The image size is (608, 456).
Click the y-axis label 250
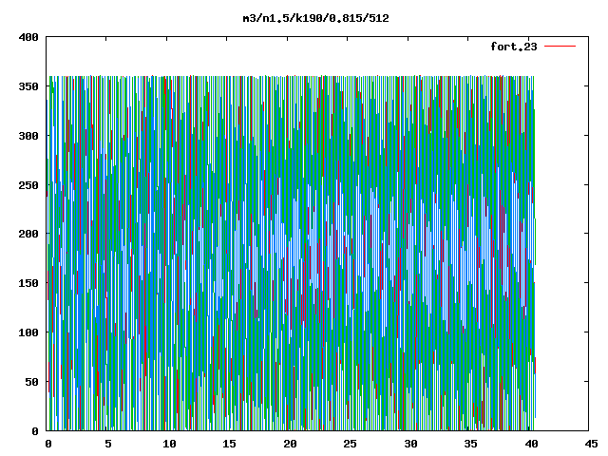[x=28, y=185]
